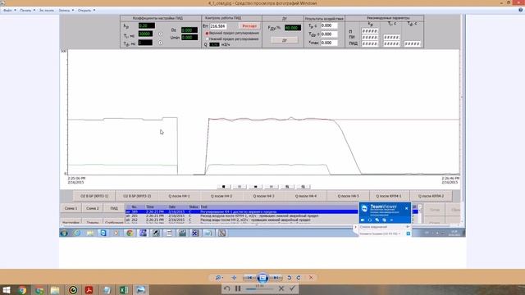
Task: Open Adobe Reader from the taskbar
Action: 89,290
